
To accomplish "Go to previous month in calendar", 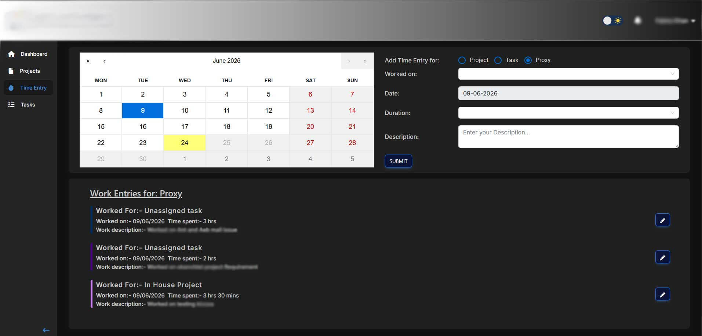I will (x=104, y=61).
